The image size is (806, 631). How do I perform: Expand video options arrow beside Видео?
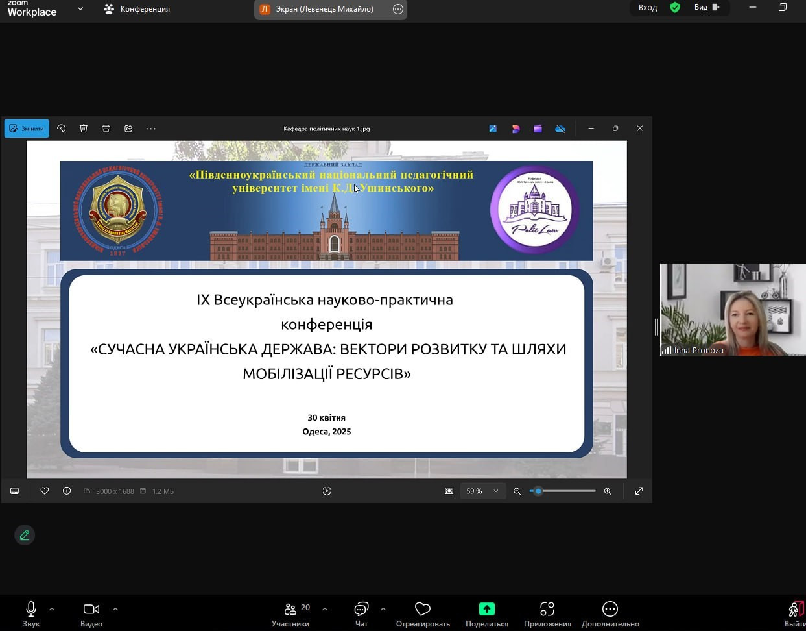(115, 609)
